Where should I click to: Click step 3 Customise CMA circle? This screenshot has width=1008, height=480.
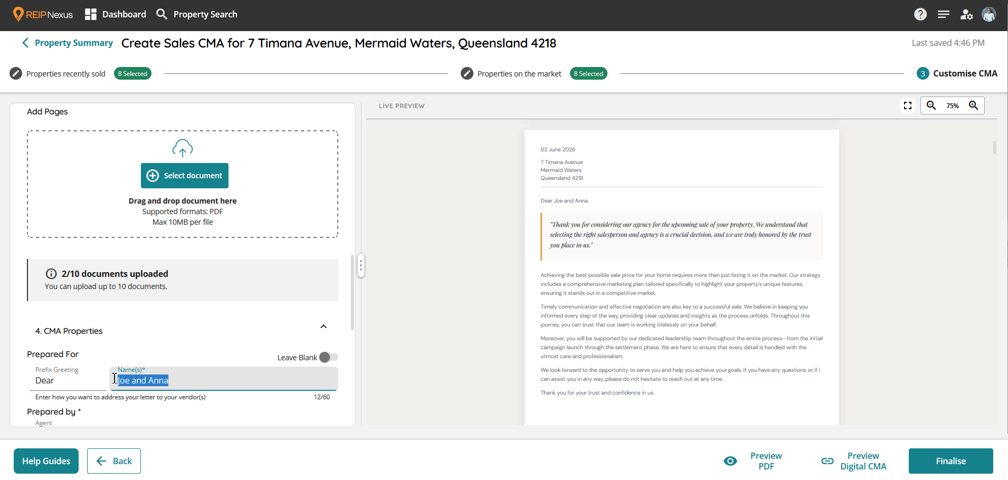pos(923,73)
